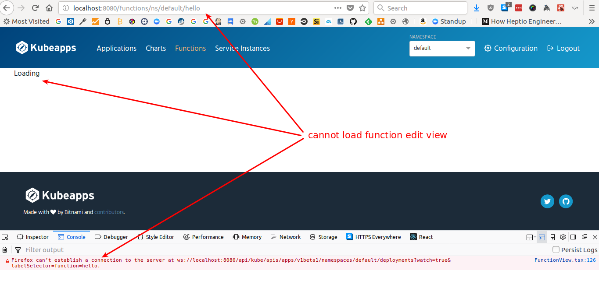599x295 pixels.
Task: Open Firefox downloads with the arrow icon
Action: pos(477,8)
